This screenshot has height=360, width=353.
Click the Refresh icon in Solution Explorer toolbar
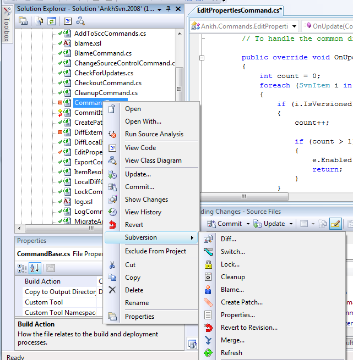tap(52, 21)
